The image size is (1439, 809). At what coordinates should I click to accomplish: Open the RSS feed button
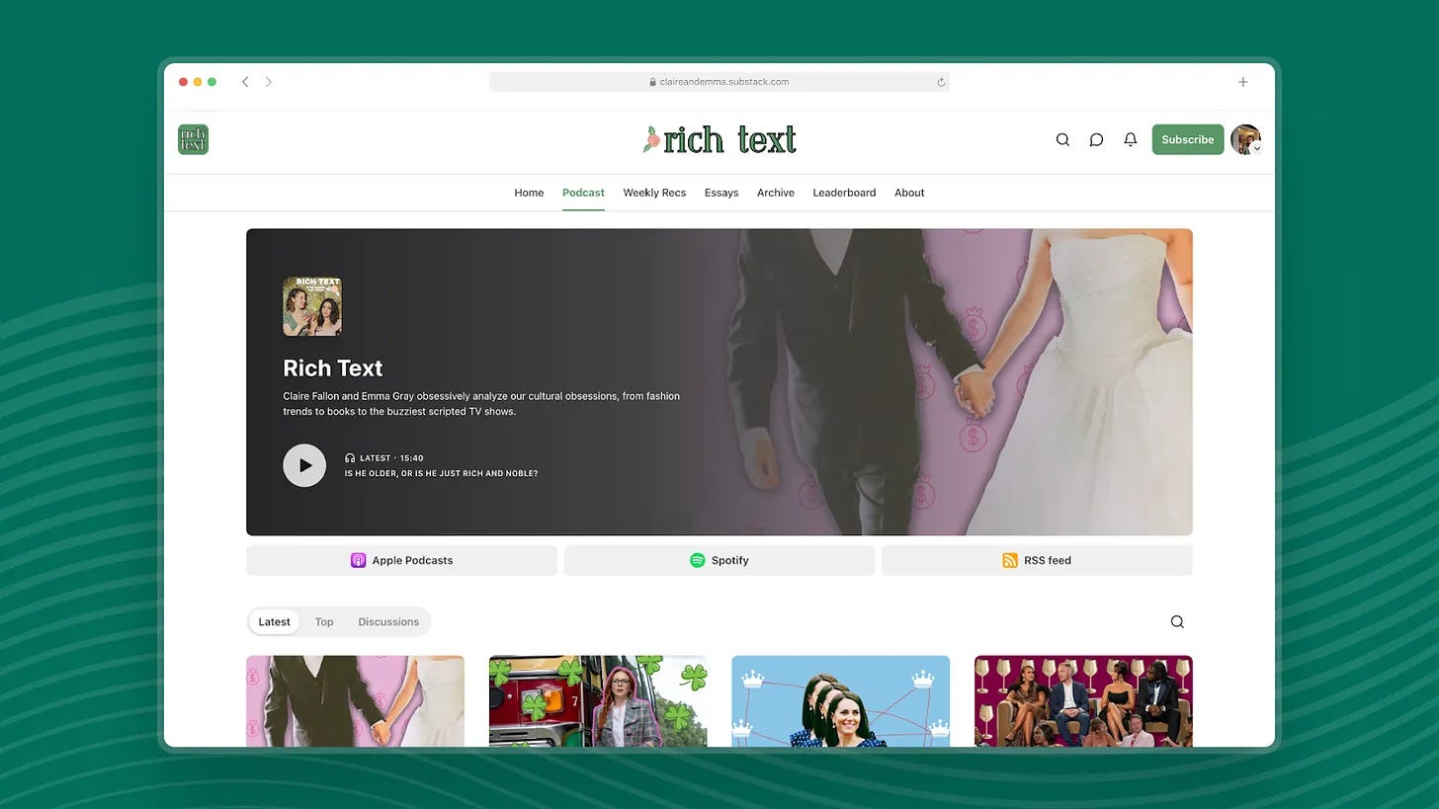(1037, 560)
